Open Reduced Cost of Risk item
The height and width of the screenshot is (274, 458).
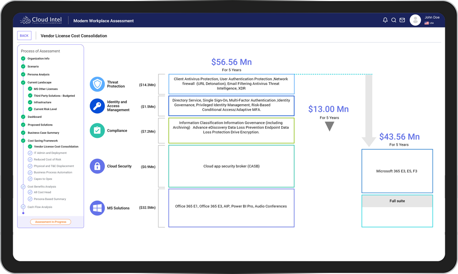(47, 159)
